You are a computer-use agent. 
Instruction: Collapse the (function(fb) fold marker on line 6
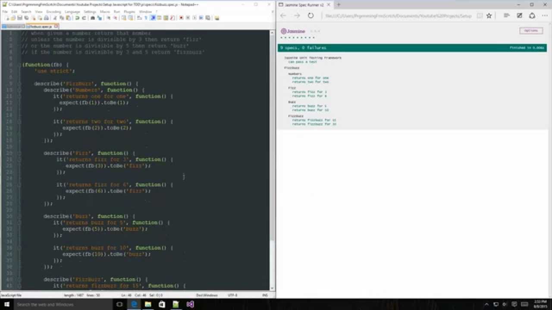19,65
